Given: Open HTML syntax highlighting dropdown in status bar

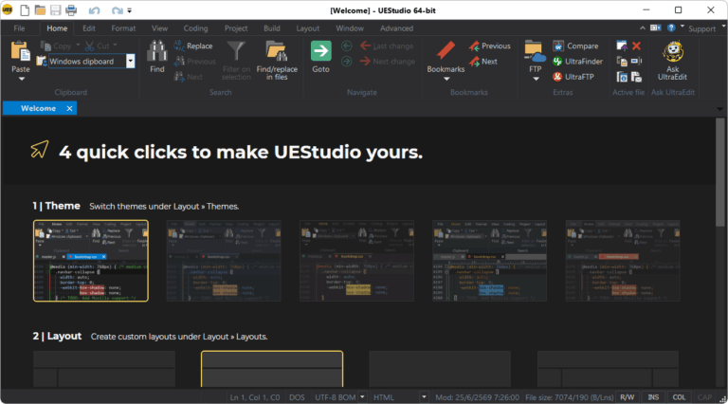Looking at the screenshot, I should [424, 397].
